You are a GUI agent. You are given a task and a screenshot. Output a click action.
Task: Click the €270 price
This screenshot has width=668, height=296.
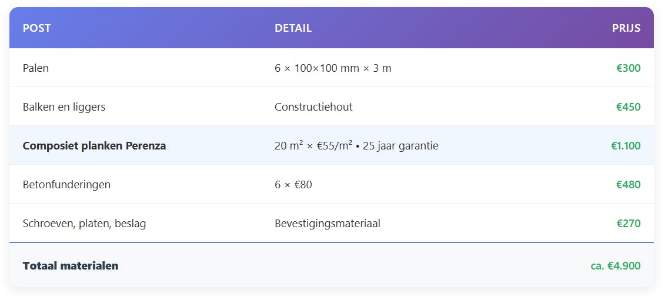[628, 224]
